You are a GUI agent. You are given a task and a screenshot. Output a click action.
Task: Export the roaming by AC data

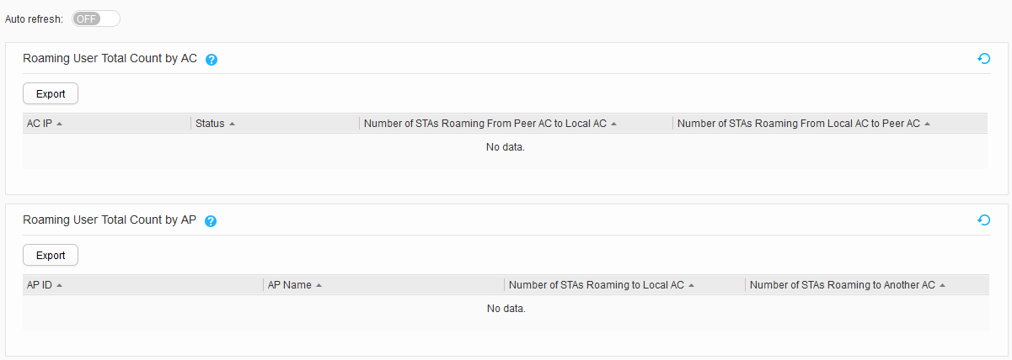(x=51, y=93)
